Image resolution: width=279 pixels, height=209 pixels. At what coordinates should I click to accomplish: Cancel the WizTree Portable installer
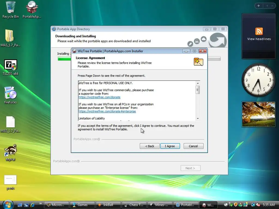tap(193, 146)
